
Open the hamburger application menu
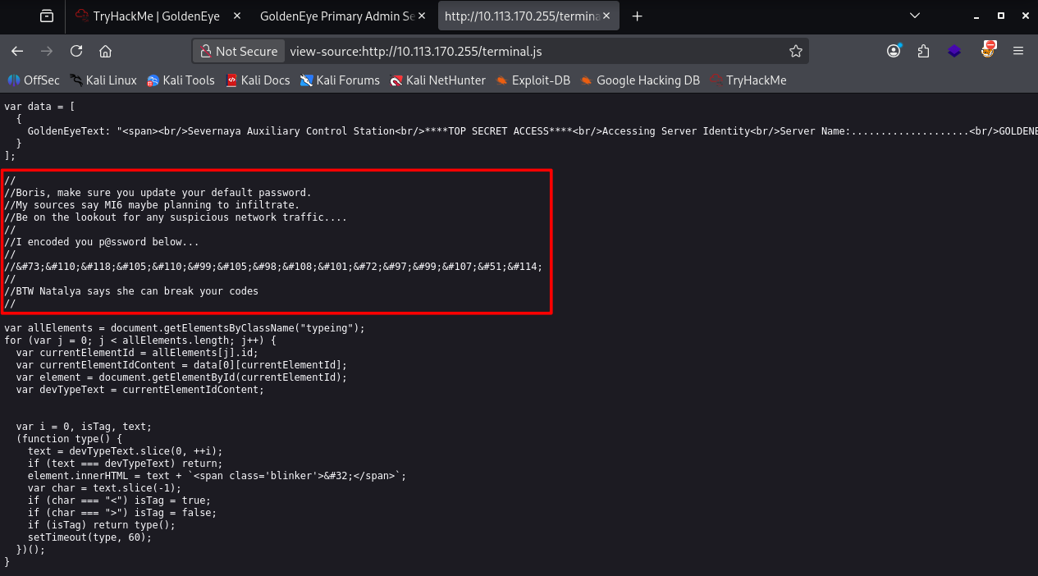pos(1018,51)
